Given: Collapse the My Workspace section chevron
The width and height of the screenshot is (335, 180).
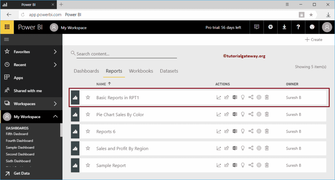Looking at the screenshot, I should point(55,117).
